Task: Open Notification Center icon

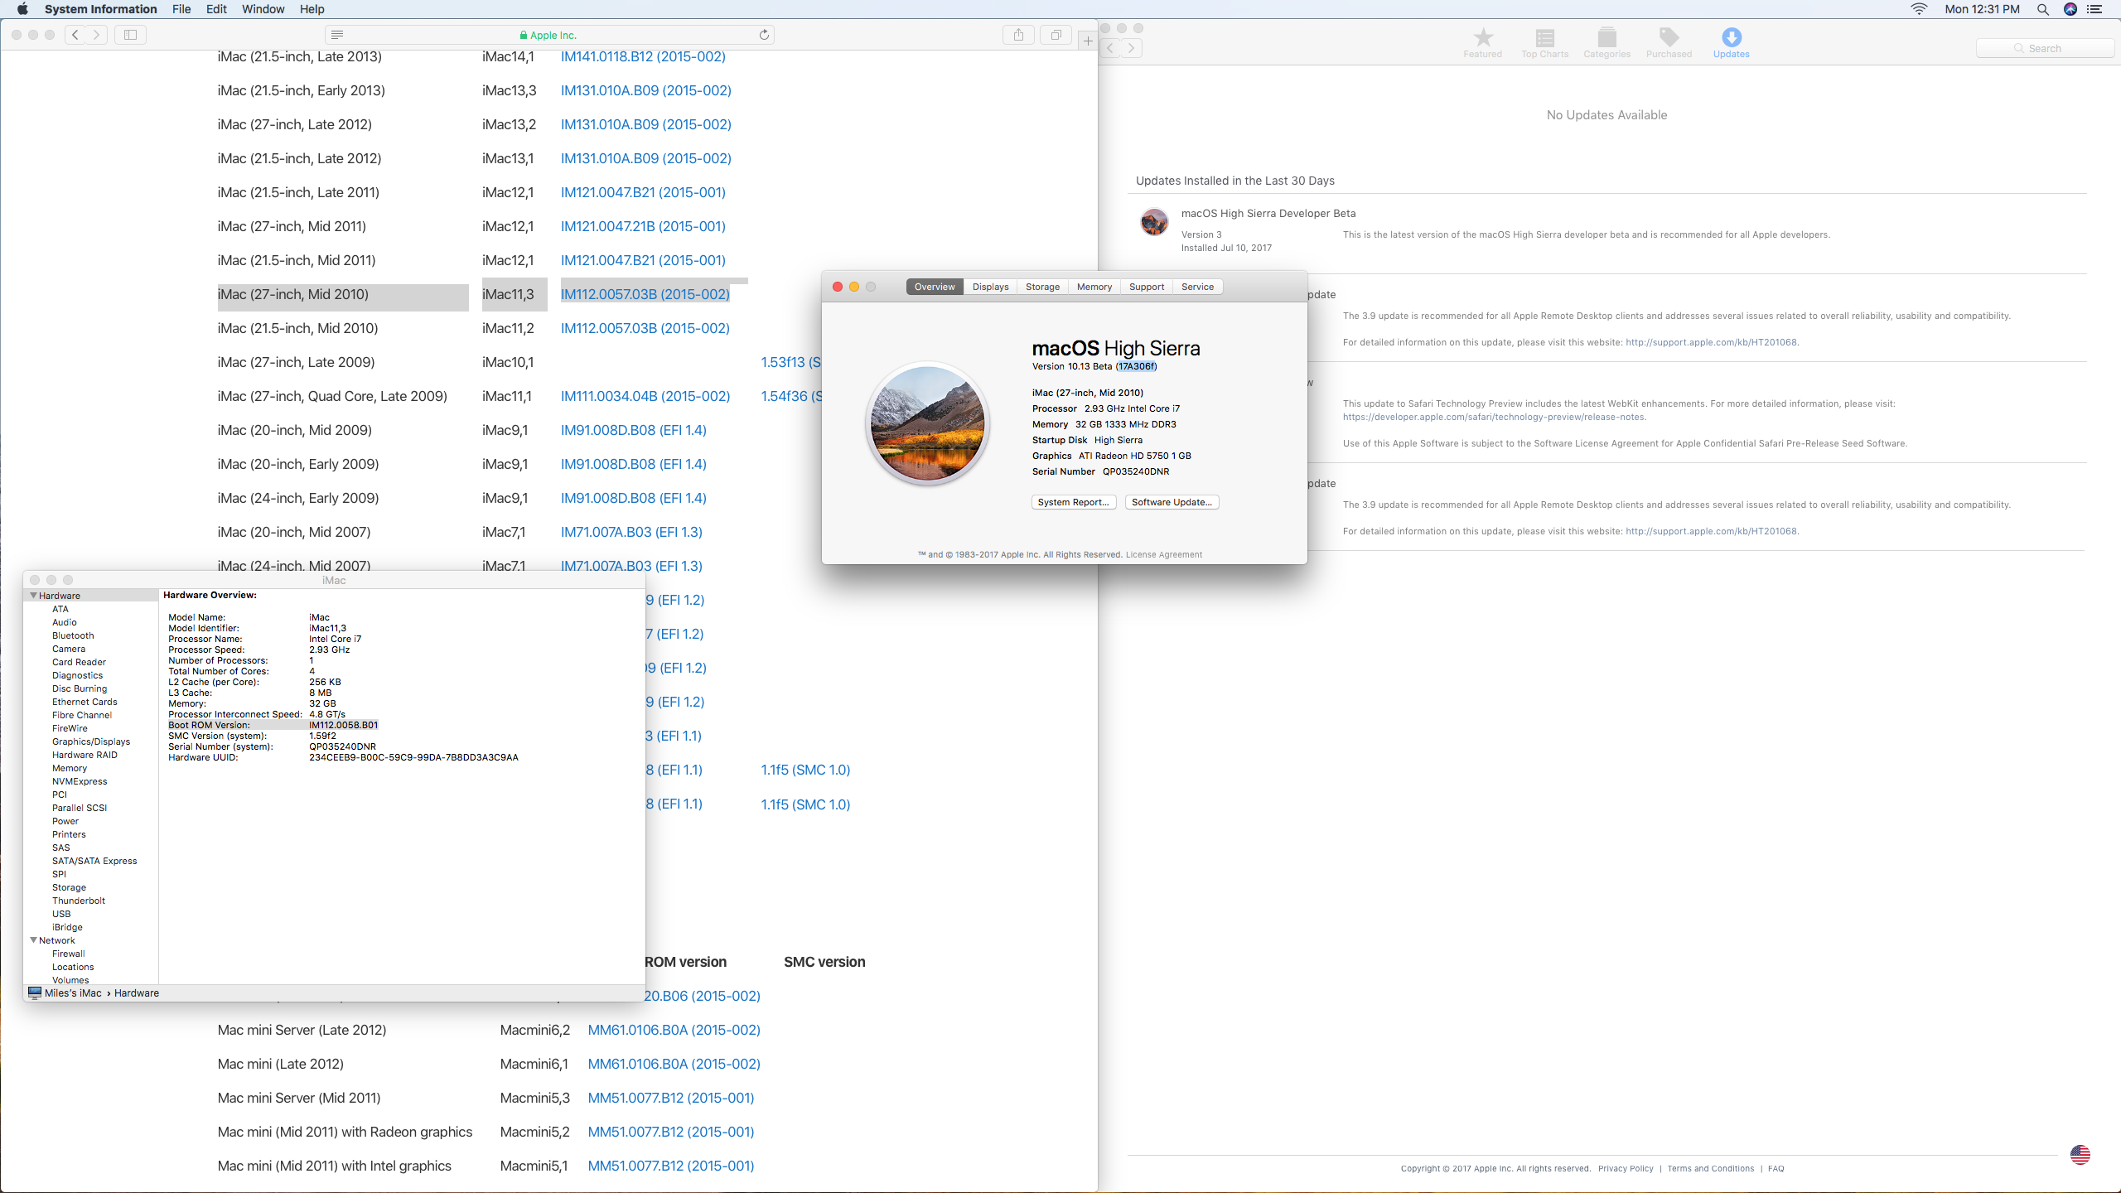Action: tap(2094, 9)
